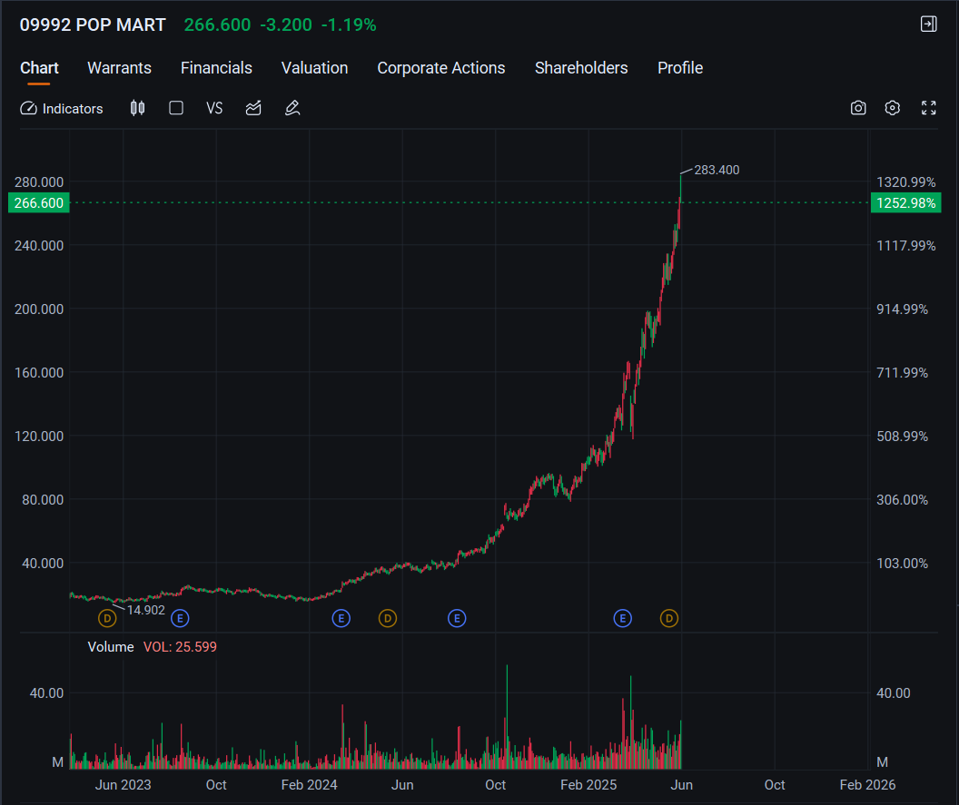
Task: Switch to the Valuation tab
Action: tap(314, 68)
